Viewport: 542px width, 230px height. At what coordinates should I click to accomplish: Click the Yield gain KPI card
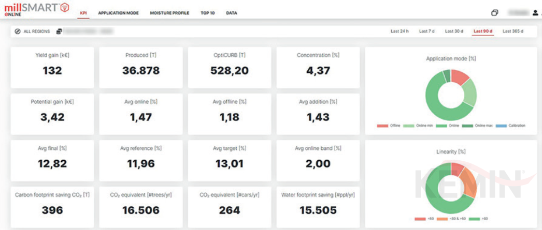52,67
